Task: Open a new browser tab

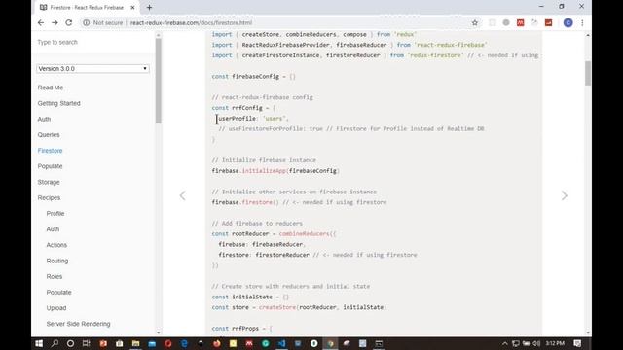Action: coord(149,7)
